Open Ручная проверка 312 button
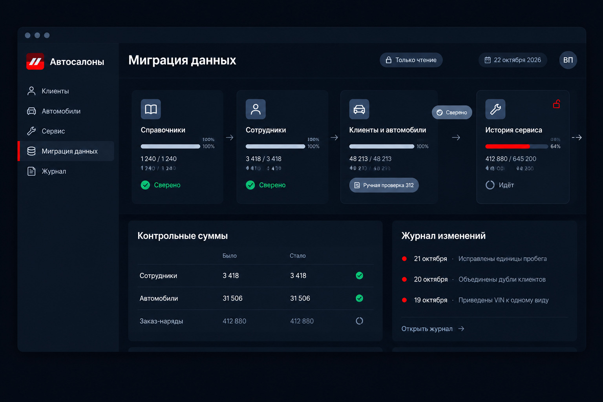The width and height of the screenshot is (603, 402). 384,185
